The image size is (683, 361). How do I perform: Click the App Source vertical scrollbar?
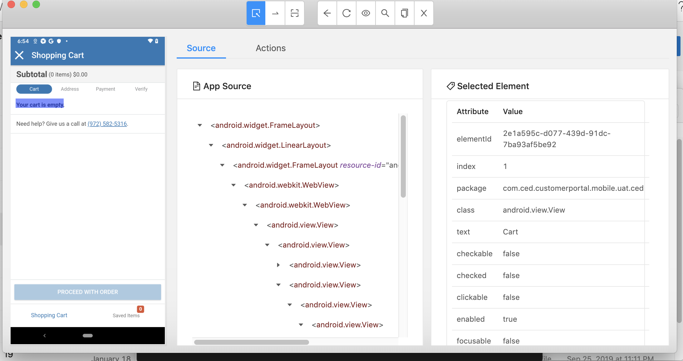[403, 156]
